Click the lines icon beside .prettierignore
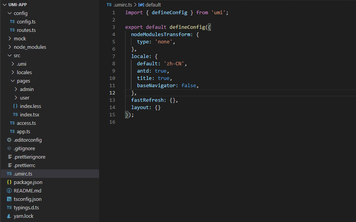Screen dimensions: 356x222 tap(10, 157)
